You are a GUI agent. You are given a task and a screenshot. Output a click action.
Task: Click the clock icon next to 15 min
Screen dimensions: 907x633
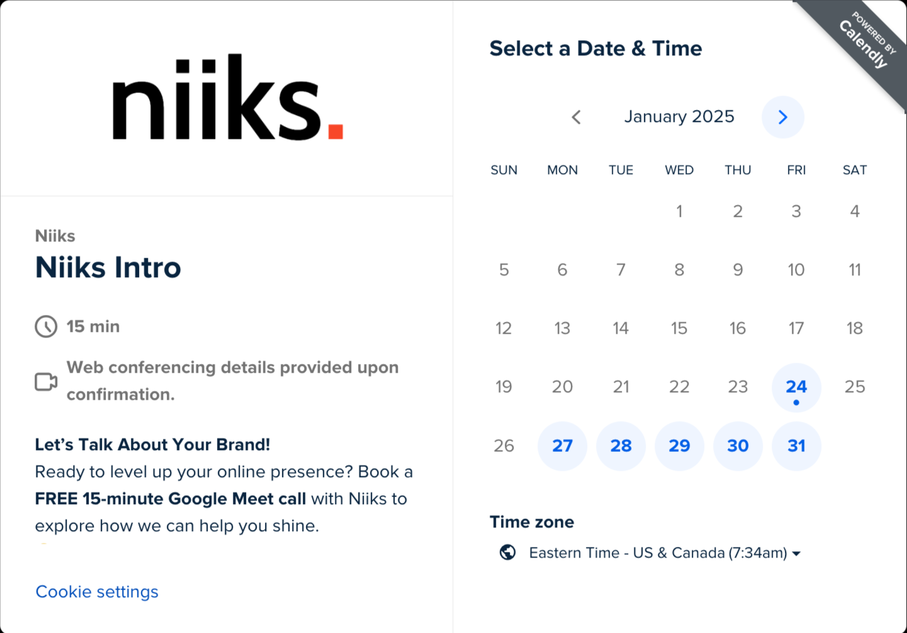(x=46, y=327)
